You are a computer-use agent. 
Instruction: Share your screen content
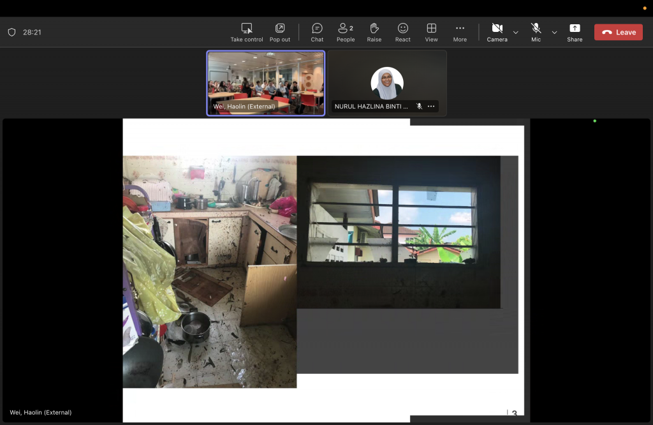pos(575,33)
